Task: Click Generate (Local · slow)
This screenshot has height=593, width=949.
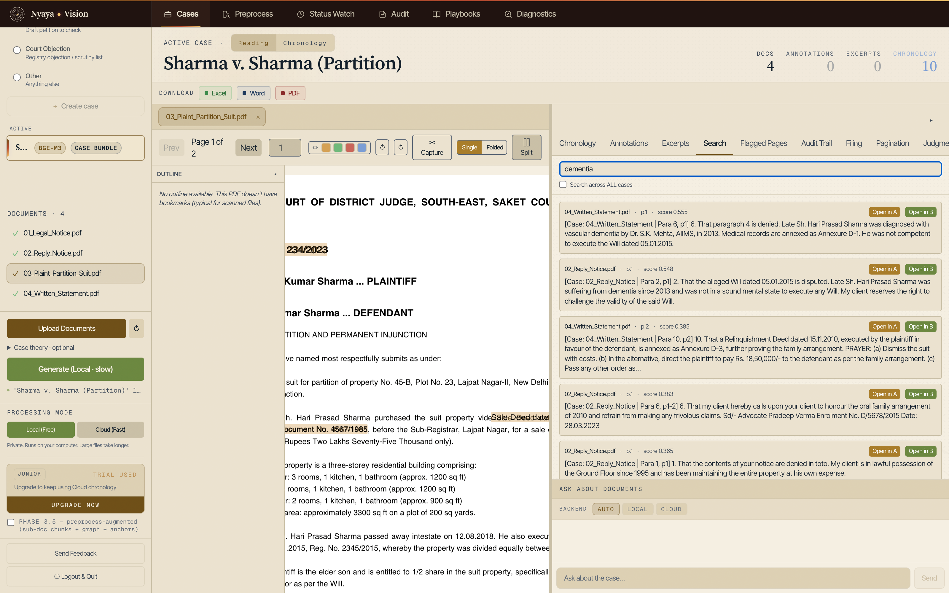Action: (x=75, y=369)
